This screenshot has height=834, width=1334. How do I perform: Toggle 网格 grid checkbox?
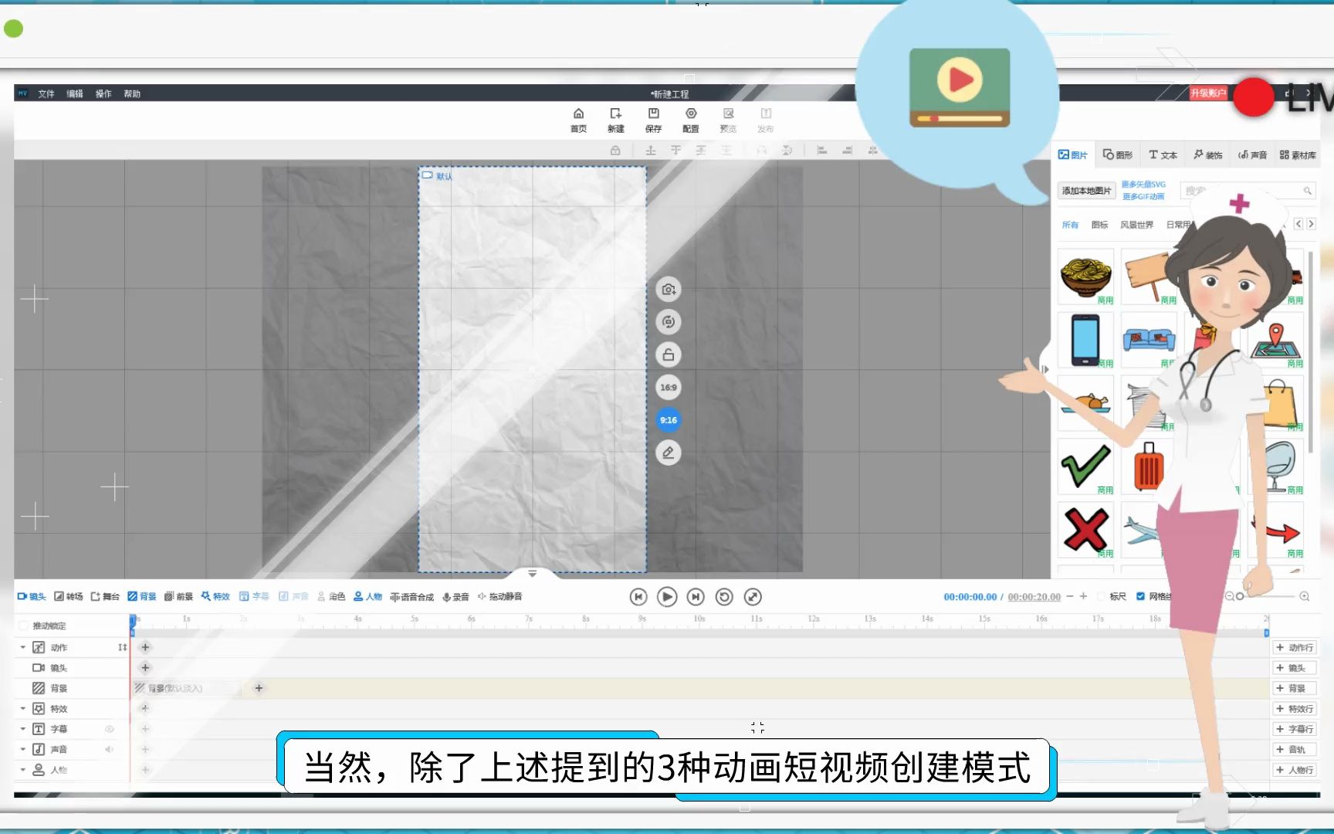(1140, 596)
